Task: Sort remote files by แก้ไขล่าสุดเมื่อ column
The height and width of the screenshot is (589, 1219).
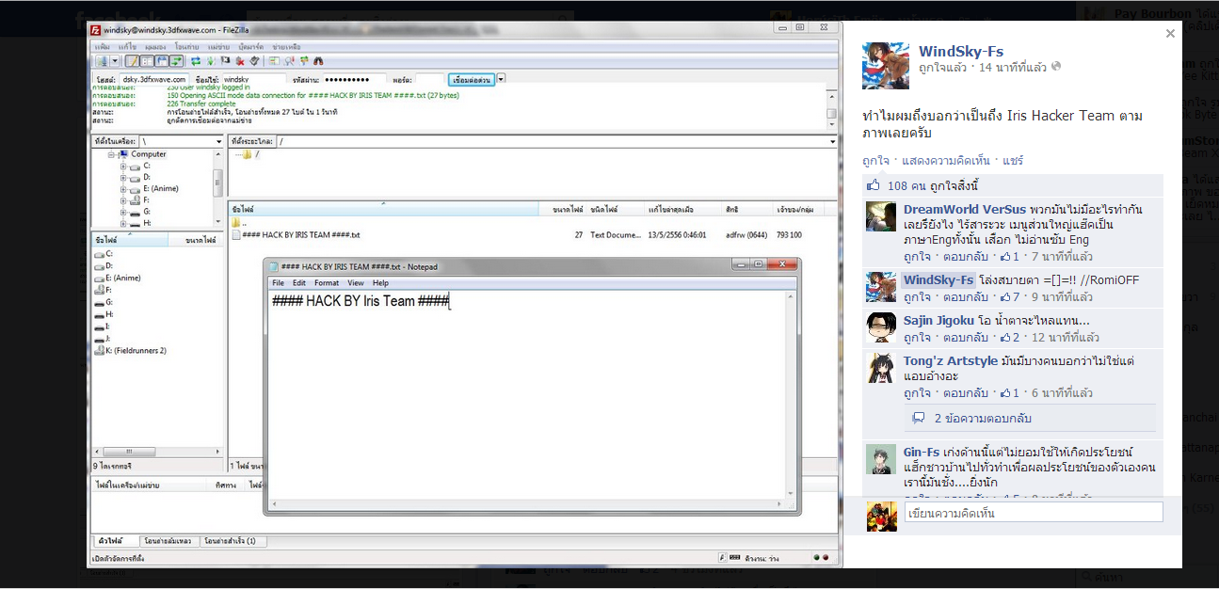Action: [682, 209]
